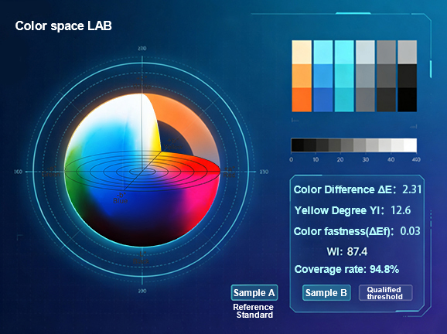Click the Yellow Degree YI value 12.6
The width and height of the screenshot is (447, 334).
pyautogui.click(x=401, y=210)
